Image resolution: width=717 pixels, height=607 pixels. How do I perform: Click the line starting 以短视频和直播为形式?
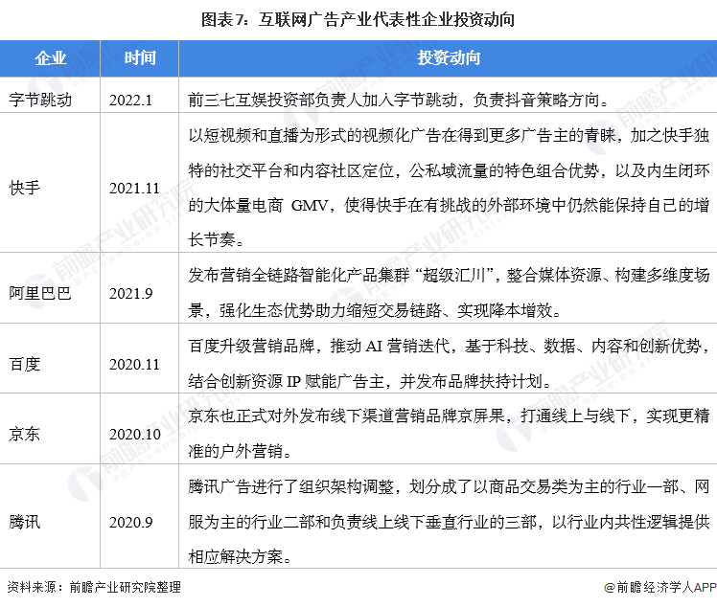[x=449, y=135]
